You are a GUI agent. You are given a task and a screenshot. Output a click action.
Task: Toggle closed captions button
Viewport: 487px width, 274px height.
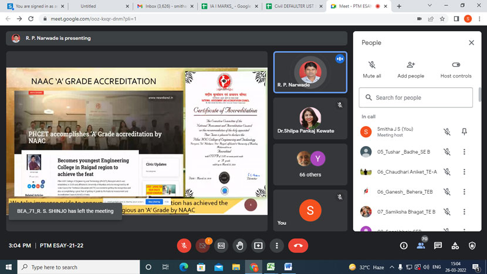pyautogui.click(x=221, y=245)
